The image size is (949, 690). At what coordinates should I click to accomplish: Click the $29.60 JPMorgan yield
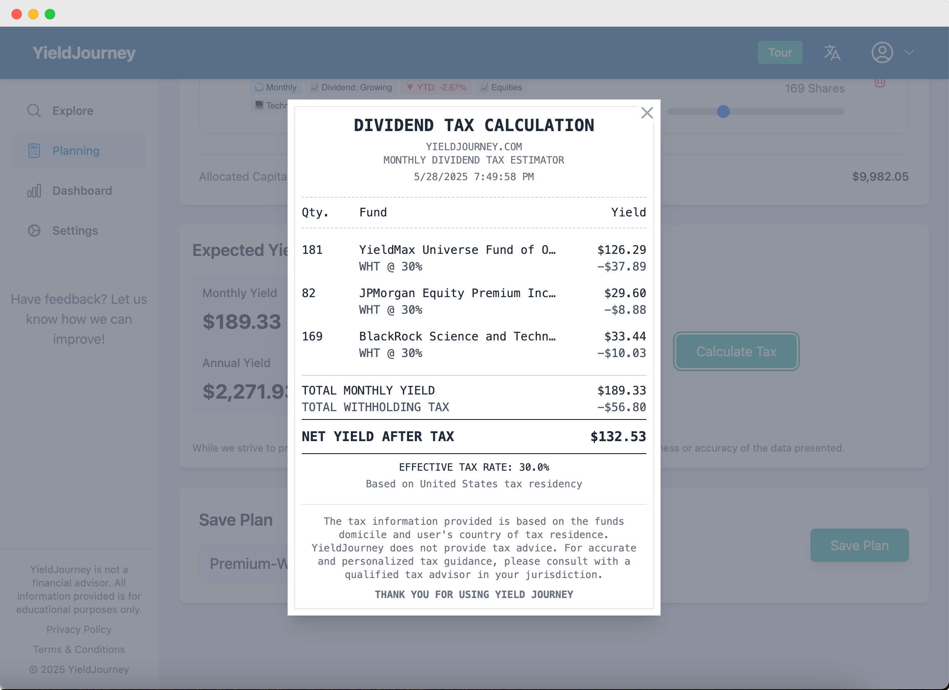625,293
